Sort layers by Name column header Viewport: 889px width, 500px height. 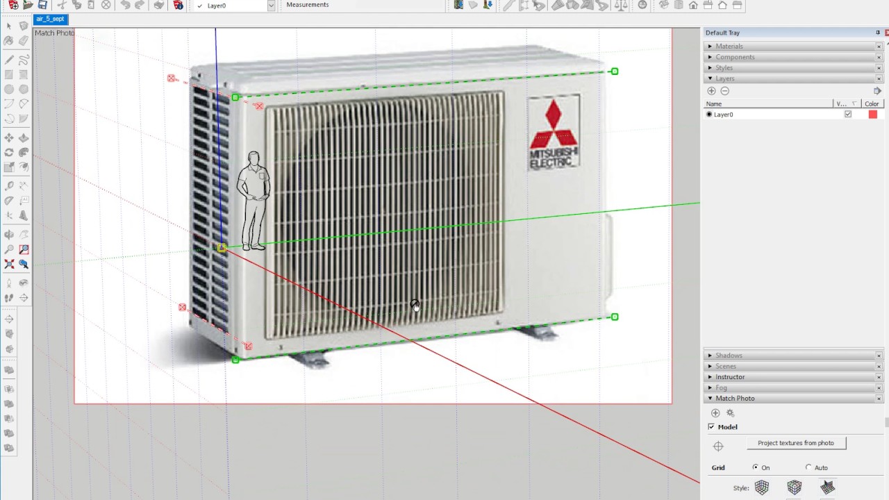(x=768, y=104)
